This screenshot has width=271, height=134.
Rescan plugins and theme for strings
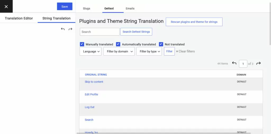point(194,22)
